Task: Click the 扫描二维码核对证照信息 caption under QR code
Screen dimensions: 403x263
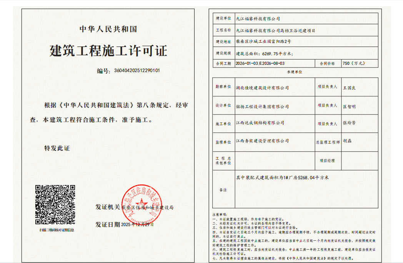Action: point(57,230)
